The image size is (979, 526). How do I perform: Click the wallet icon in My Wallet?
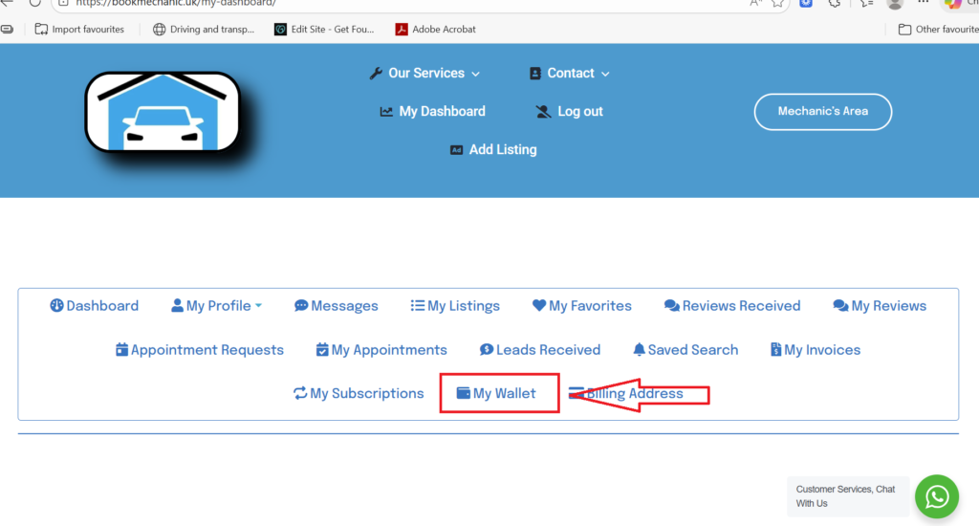[464, 393]
